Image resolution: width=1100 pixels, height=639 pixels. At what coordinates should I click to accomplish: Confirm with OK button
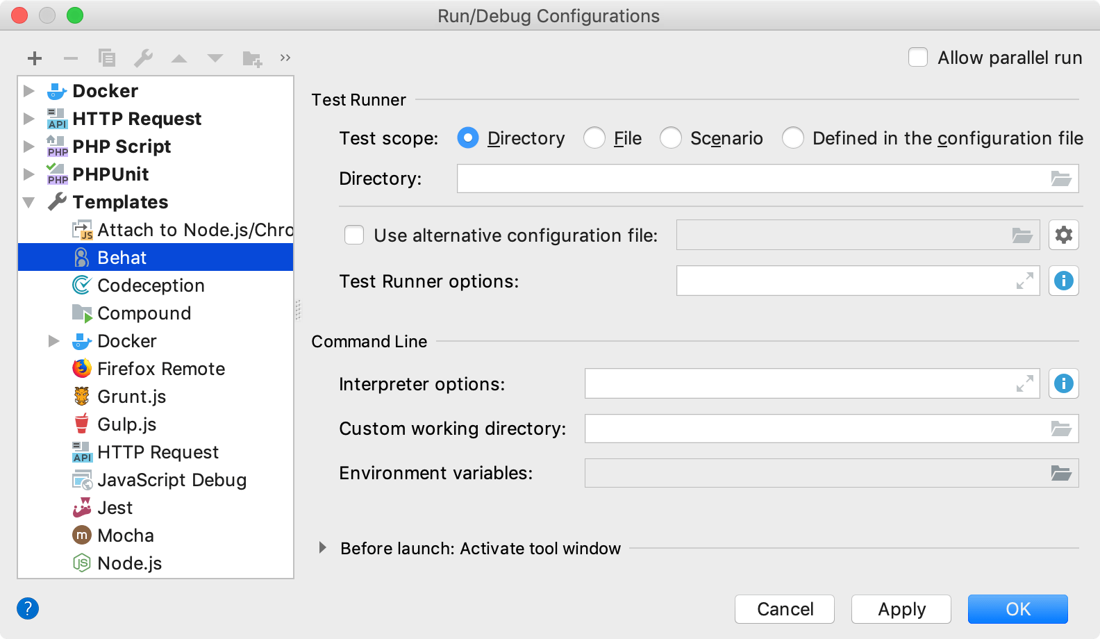(1018, 609)
